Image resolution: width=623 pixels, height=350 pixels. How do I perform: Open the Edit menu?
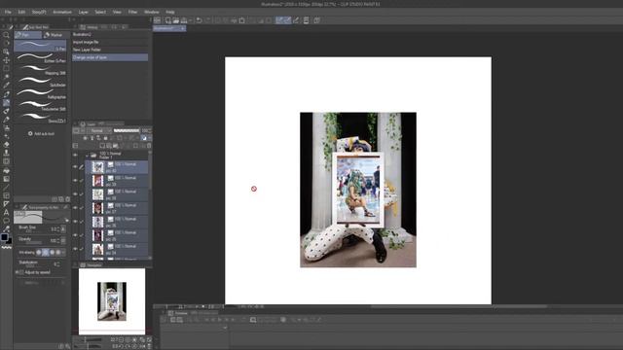(21, 12)
